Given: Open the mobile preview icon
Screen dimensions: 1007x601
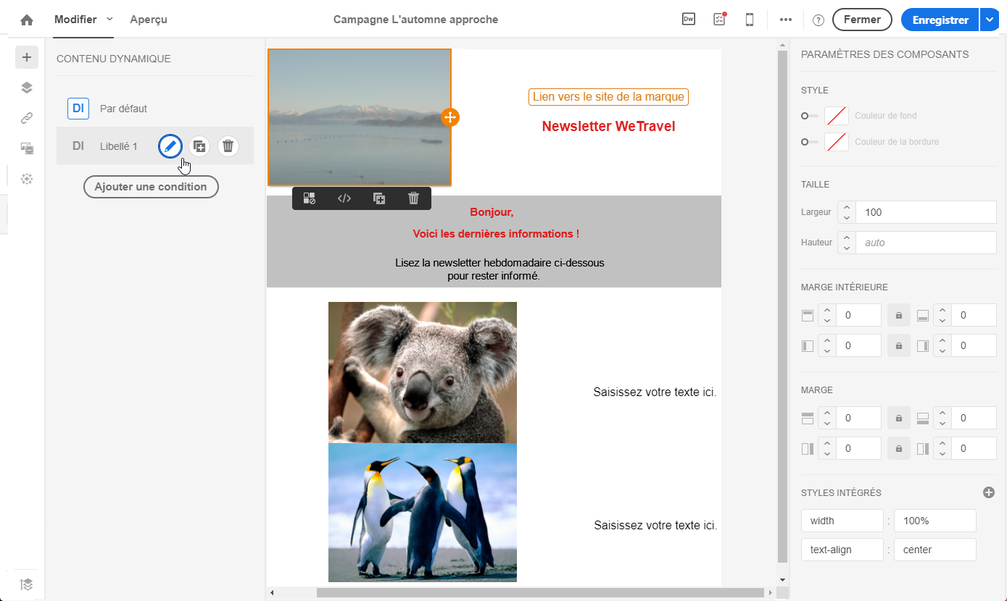Looking at the screenshot, I should pyautogui.click(x=750, y=20).
